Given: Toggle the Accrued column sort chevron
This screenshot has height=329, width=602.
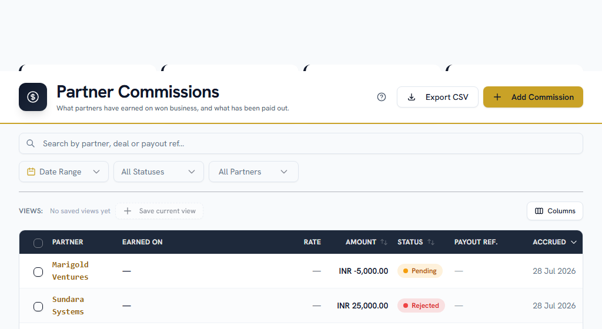Looking at the screenshot, I should coord(574,242).
